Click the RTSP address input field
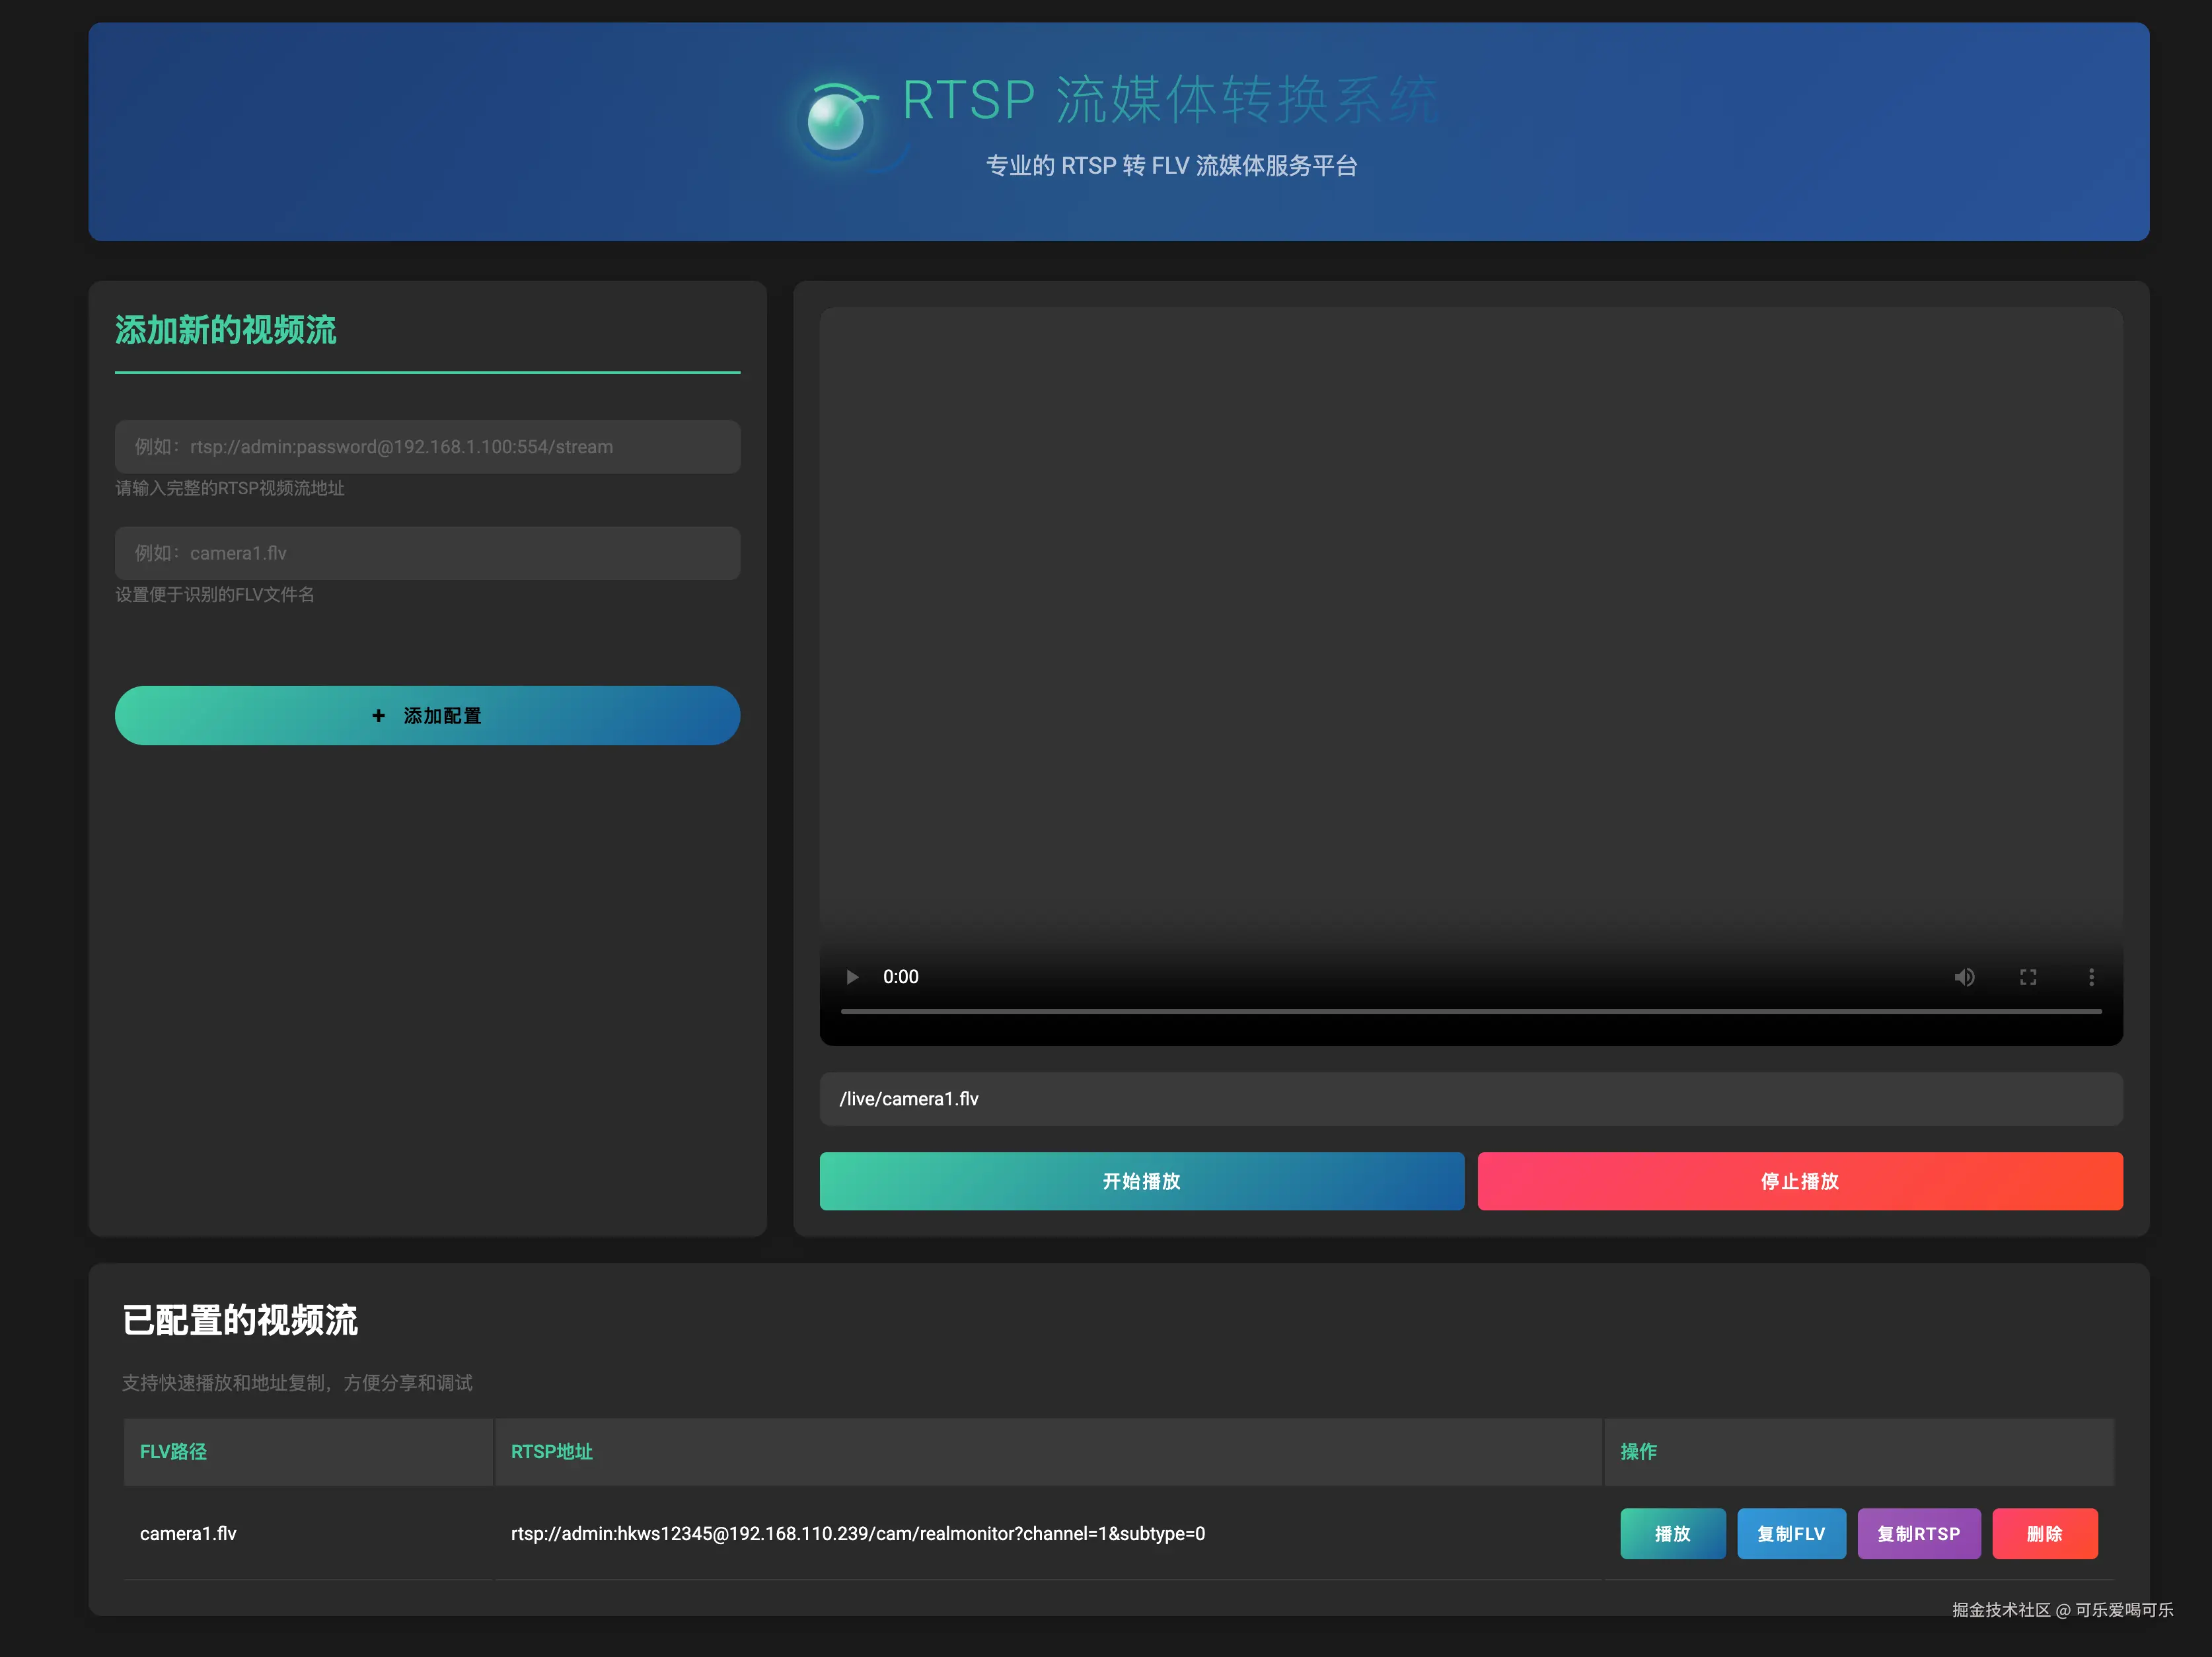The image size is (2212, 1657). (427, 447)
